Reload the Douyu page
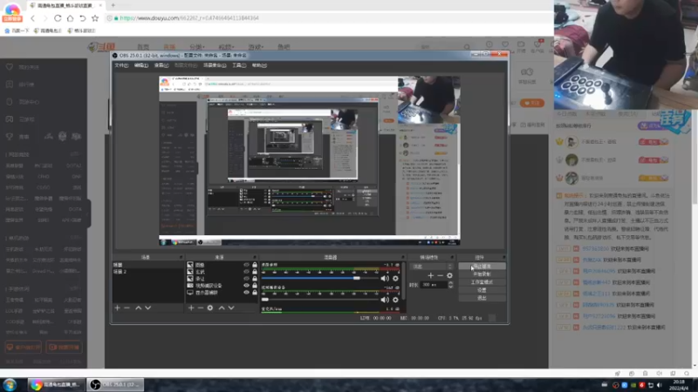This screenshot has width=698, height=392. tap(58, 18)
